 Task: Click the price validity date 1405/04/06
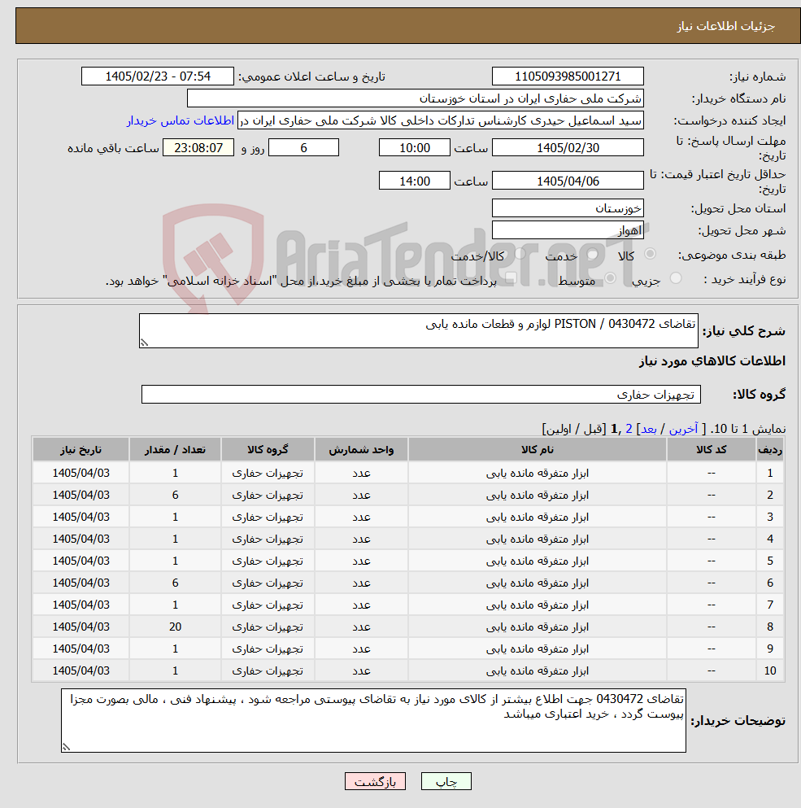[568, 181]
